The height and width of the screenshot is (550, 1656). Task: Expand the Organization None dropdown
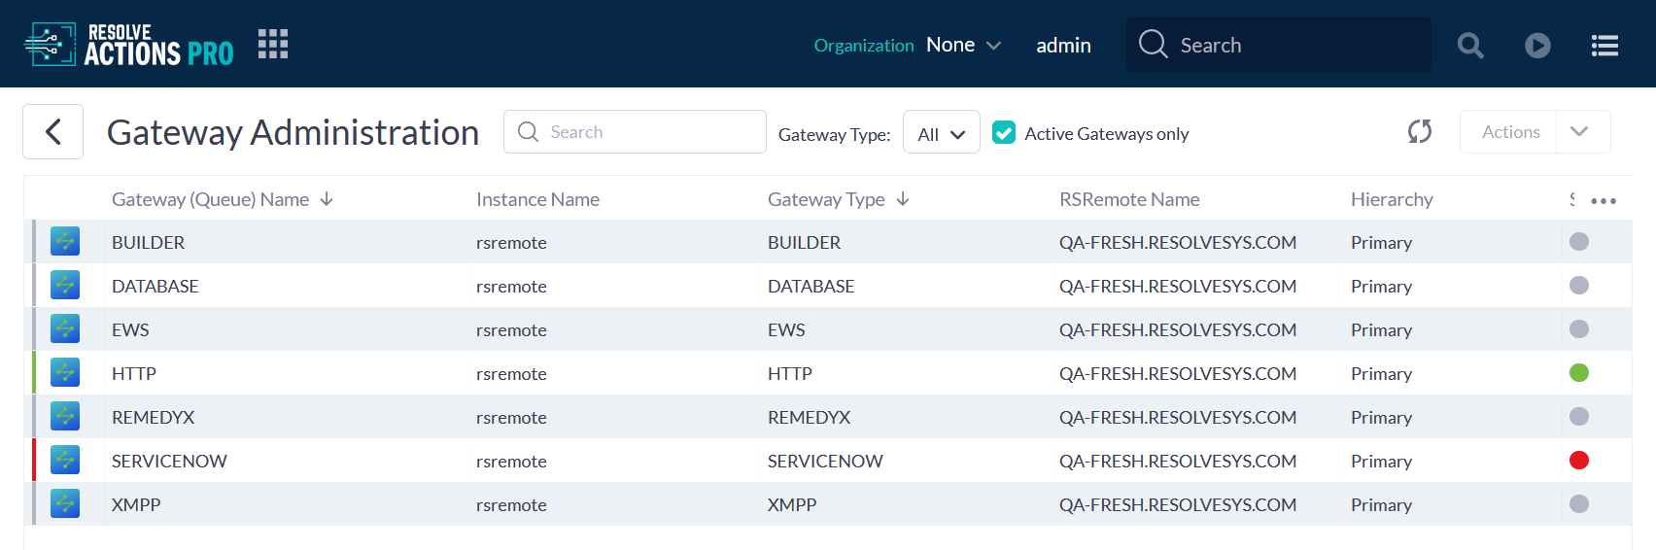coord(963,45)
